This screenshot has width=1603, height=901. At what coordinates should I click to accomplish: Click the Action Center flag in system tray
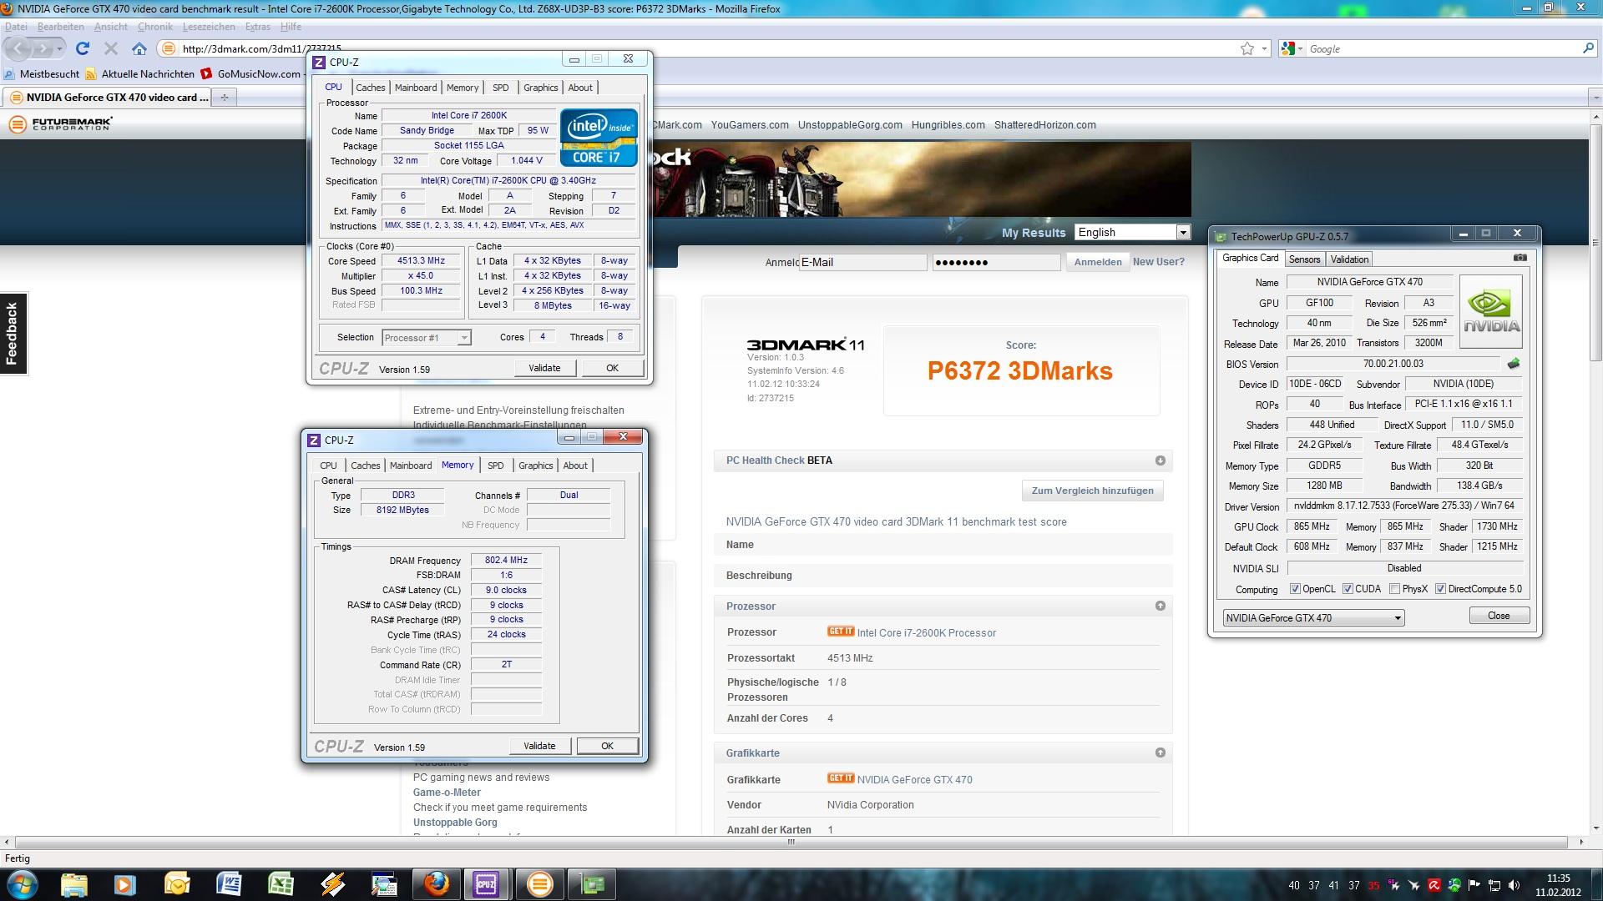(1474, 885)
